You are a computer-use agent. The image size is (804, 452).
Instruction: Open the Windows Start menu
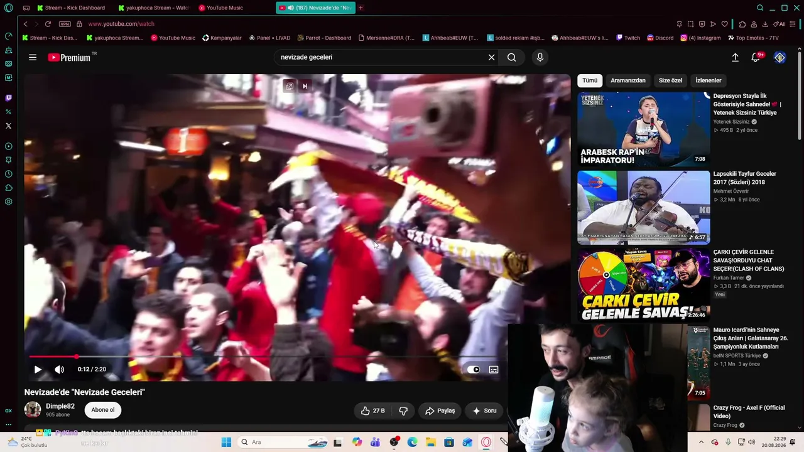click(226, 442)
